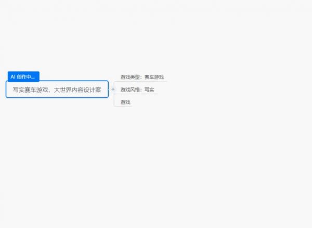Click 写实赛车游戏 text at the root node start
The height and width of the screenshot is (228, 312).
[31, 90]
